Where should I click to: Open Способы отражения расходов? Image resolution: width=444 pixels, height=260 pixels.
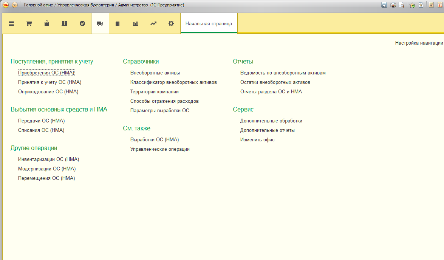click(164, 101)
